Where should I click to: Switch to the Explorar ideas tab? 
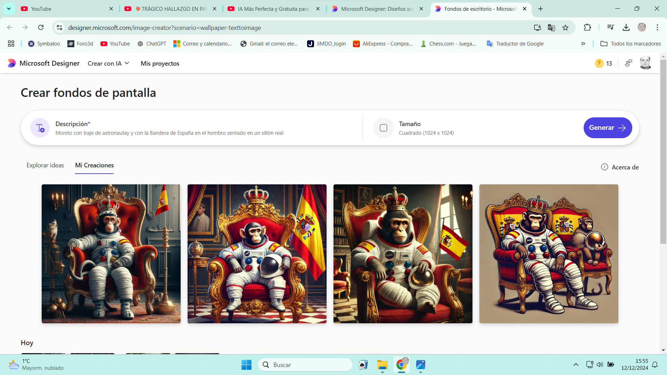tap(45, 165)
